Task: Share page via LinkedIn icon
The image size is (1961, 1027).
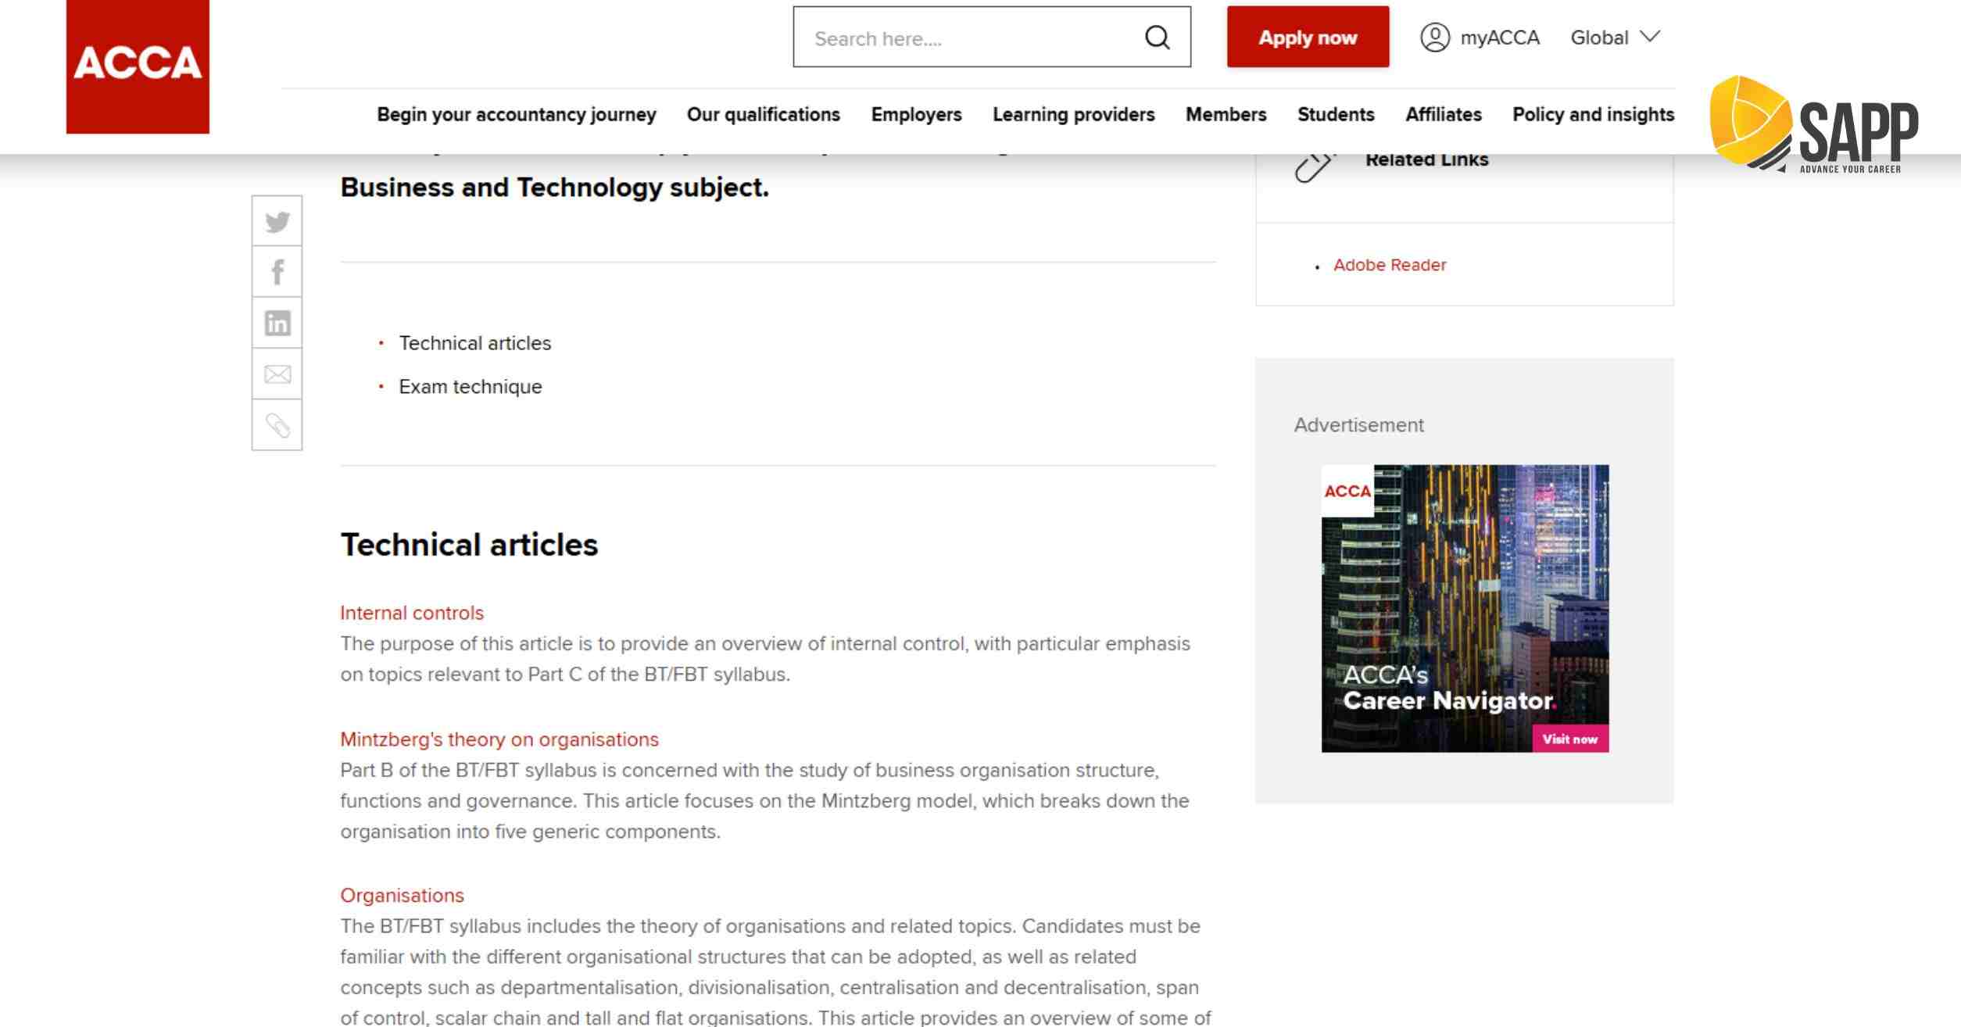Action: tap(277, 323)
